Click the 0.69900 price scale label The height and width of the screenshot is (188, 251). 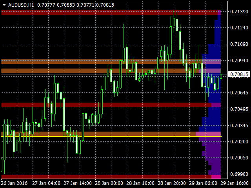(x=239, y=174)
